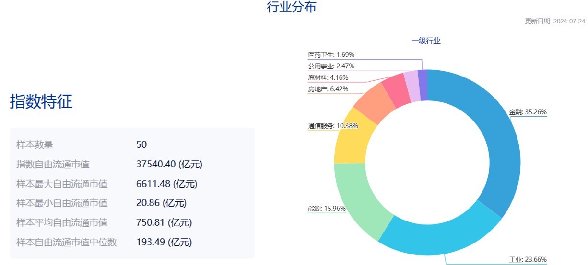Click the 通信服务: 10.38% label
The height and width of the screenshot is (265, 588).
tap(333, 126)
